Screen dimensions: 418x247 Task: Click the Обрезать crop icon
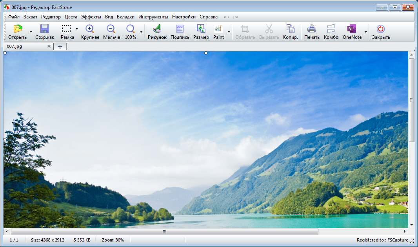(x=245, y=29)
